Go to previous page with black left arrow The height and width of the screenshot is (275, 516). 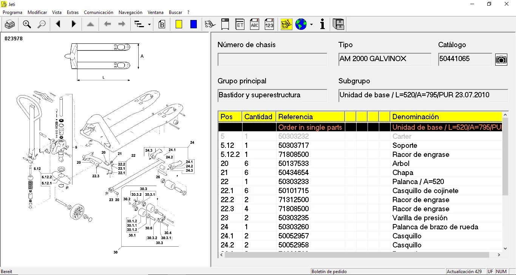pyautogui.click(x=58, y=25)
